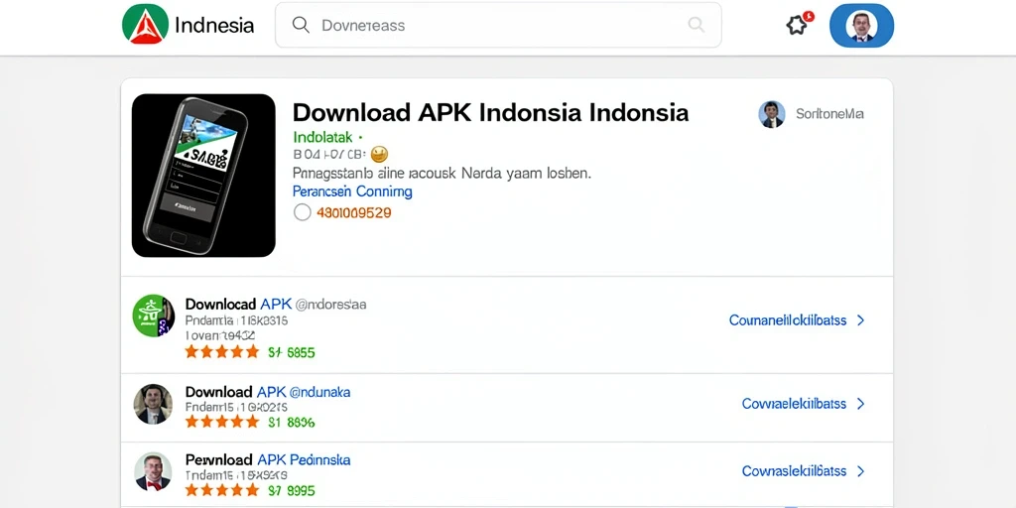Expand the chevron next to Counanelilckilbatss
The image size is (1016, 508).
pyautogui.click(x=860, y=320)
